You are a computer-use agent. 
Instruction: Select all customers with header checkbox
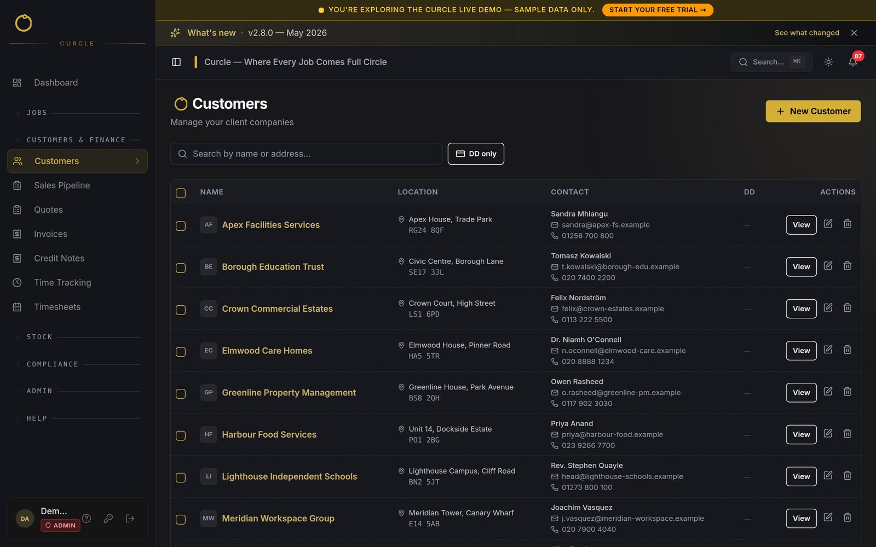[181, 193]
